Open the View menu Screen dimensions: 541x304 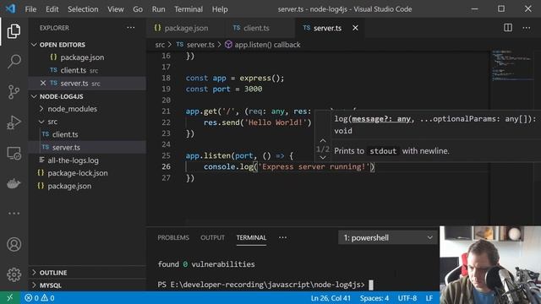tap(116, 9)
